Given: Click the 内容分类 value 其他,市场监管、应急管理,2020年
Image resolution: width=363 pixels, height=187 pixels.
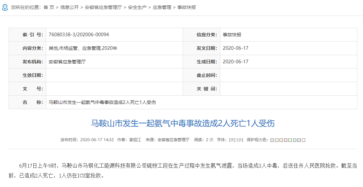Looking at the screenshot, I should (83, 48).
